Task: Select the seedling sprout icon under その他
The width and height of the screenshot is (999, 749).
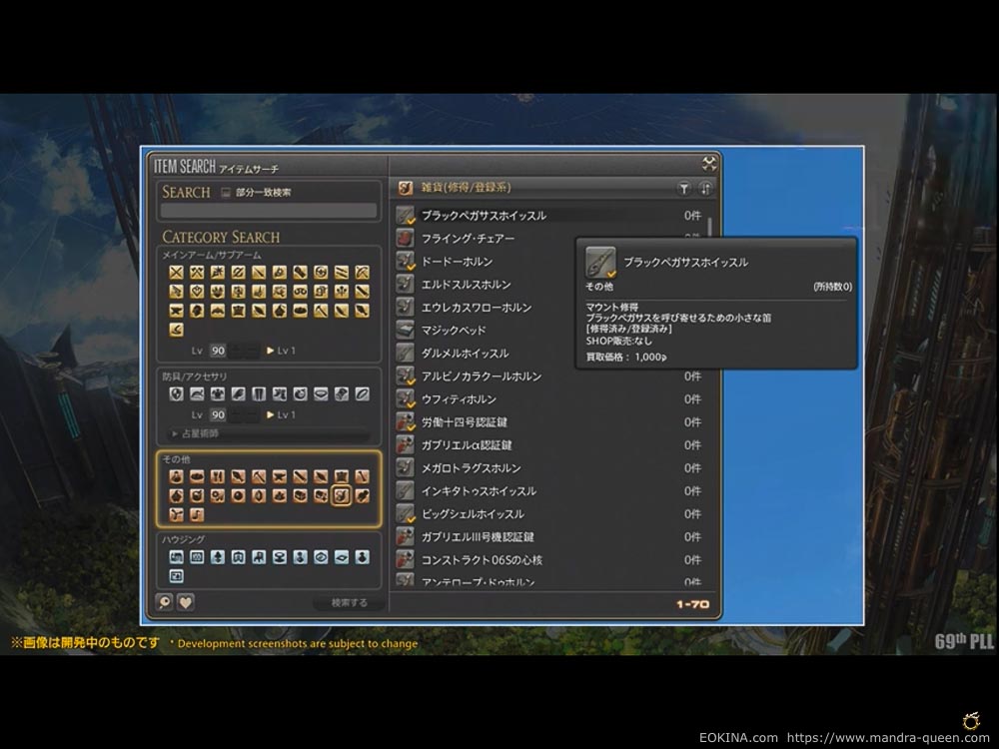Action: click(x=177, y=514)
